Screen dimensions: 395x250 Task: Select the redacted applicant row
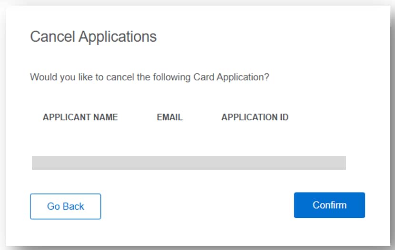coord(189,163)
